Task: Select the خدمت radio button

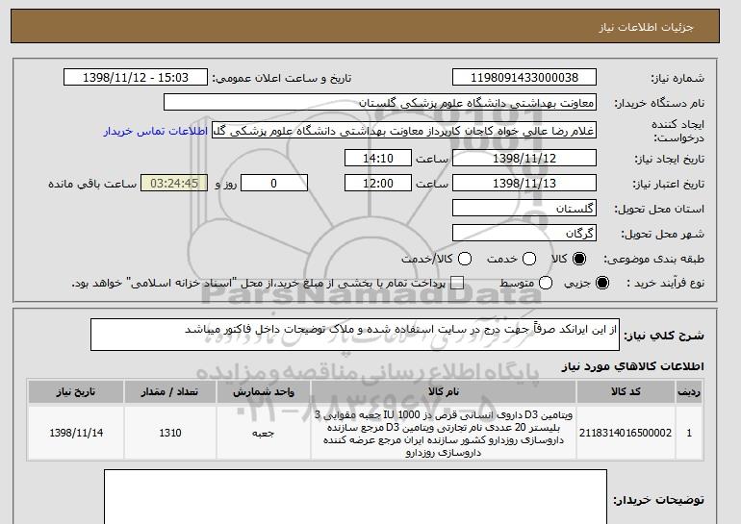Action: coord(529,259)
